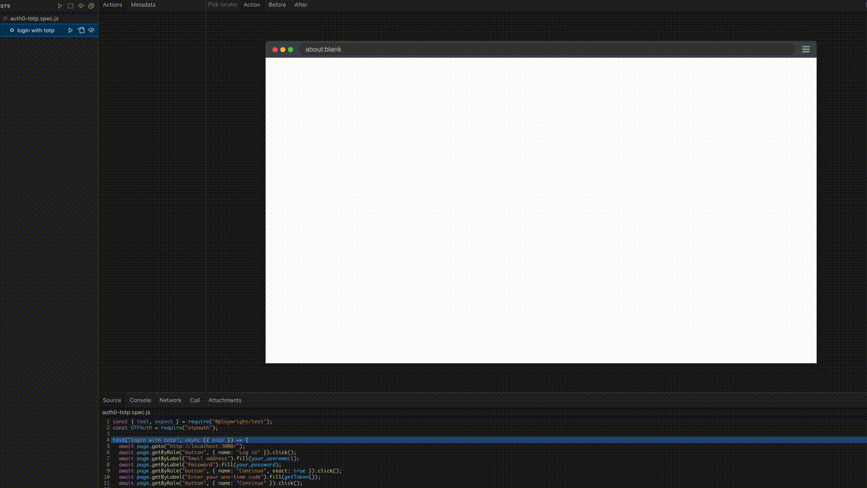The width and height of the screenshot is (867, 488).
Task: Open the Console tab
Action: tap(140, 400)
